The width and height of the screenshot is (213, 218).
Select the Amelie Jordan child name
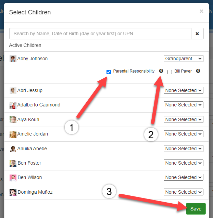(33, 134)
